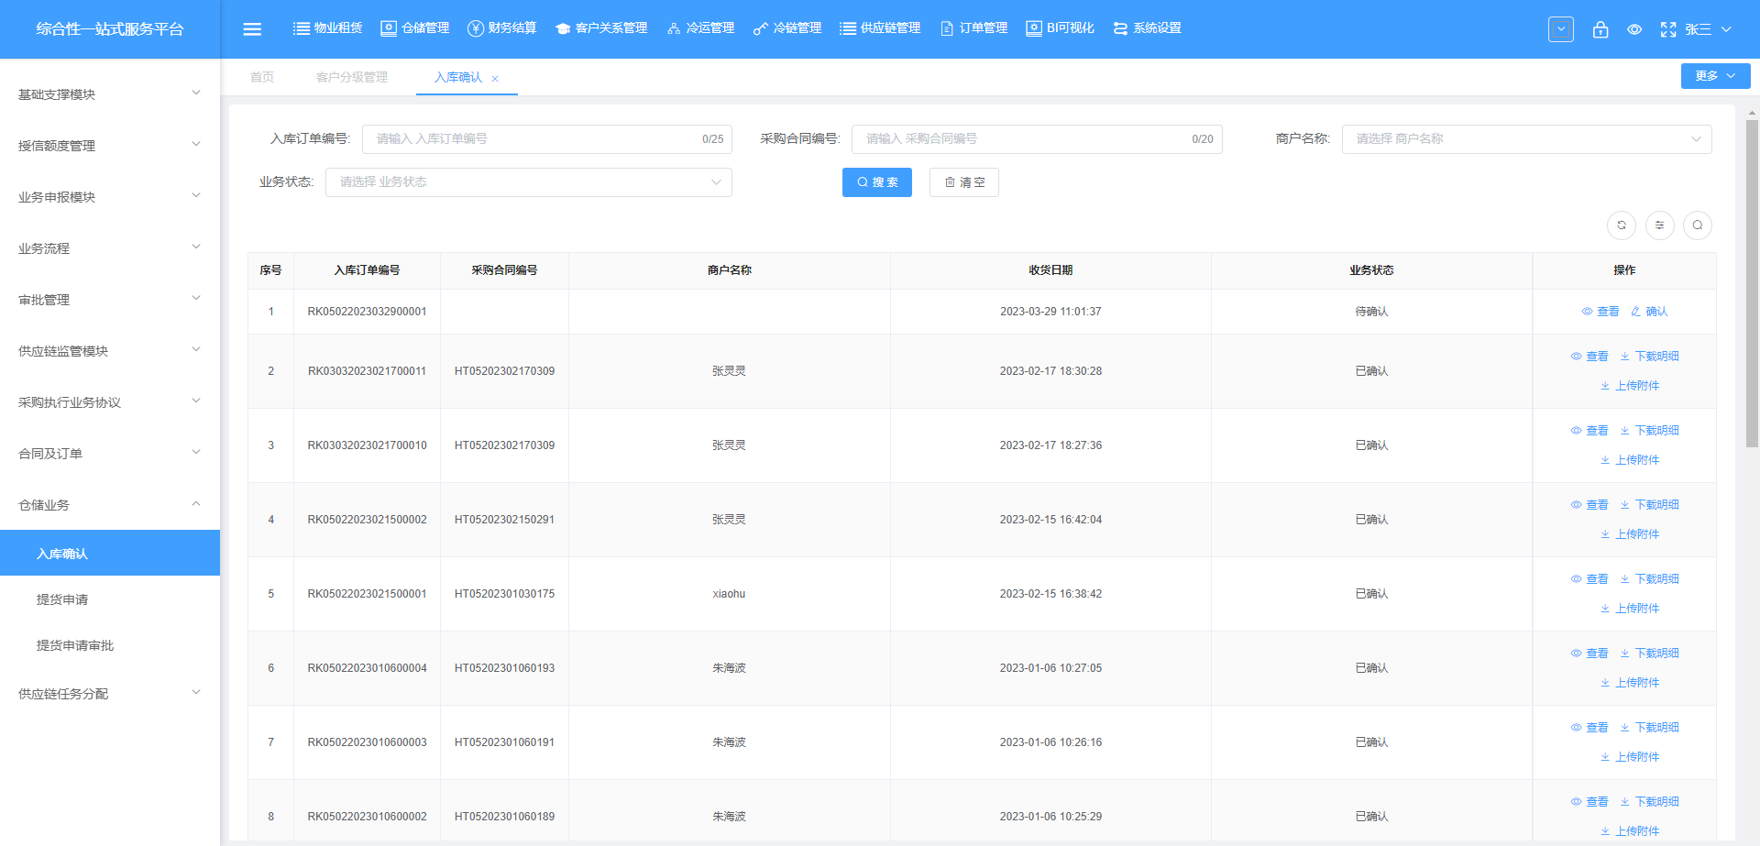
Task: Open BI可视化 top menu
Action: pos(1060,28)
